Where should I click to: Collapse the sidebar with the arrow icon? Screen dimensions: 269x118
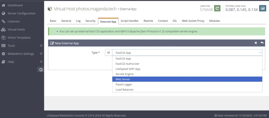click(x=41, y=70)
